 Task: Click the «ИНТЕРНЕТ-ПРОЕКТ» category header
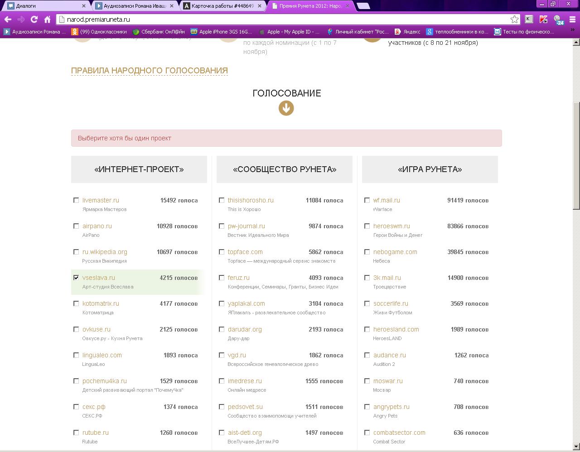coord(139,169)
